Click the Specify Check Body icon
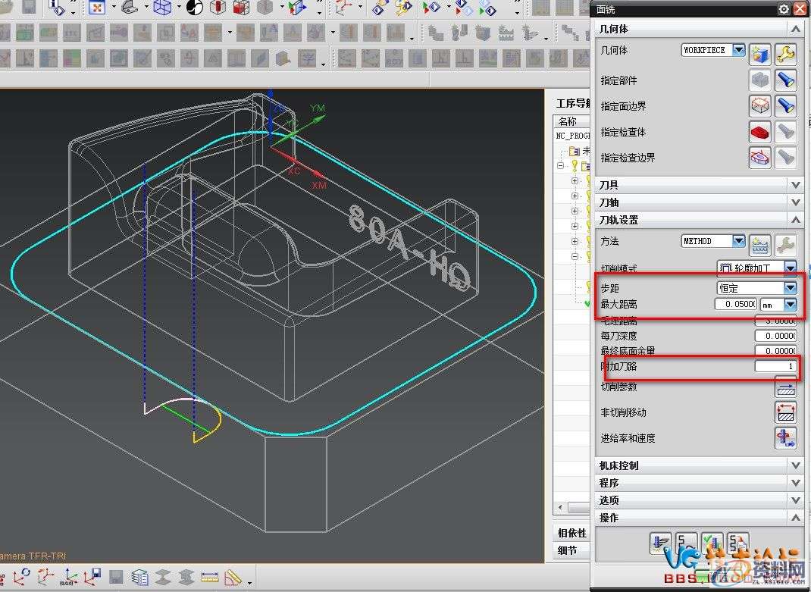Screen dimensions: 811x592 pos(759,132)
